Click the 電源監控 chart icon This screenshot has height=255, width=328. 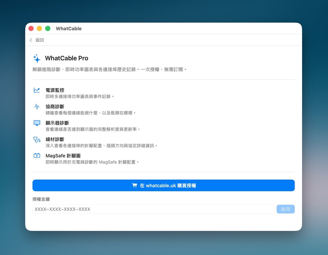point(37,90)
